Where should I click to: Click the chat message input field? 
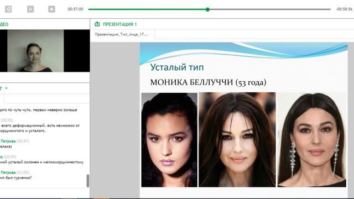pyautogui.click(x=46, y=98)
